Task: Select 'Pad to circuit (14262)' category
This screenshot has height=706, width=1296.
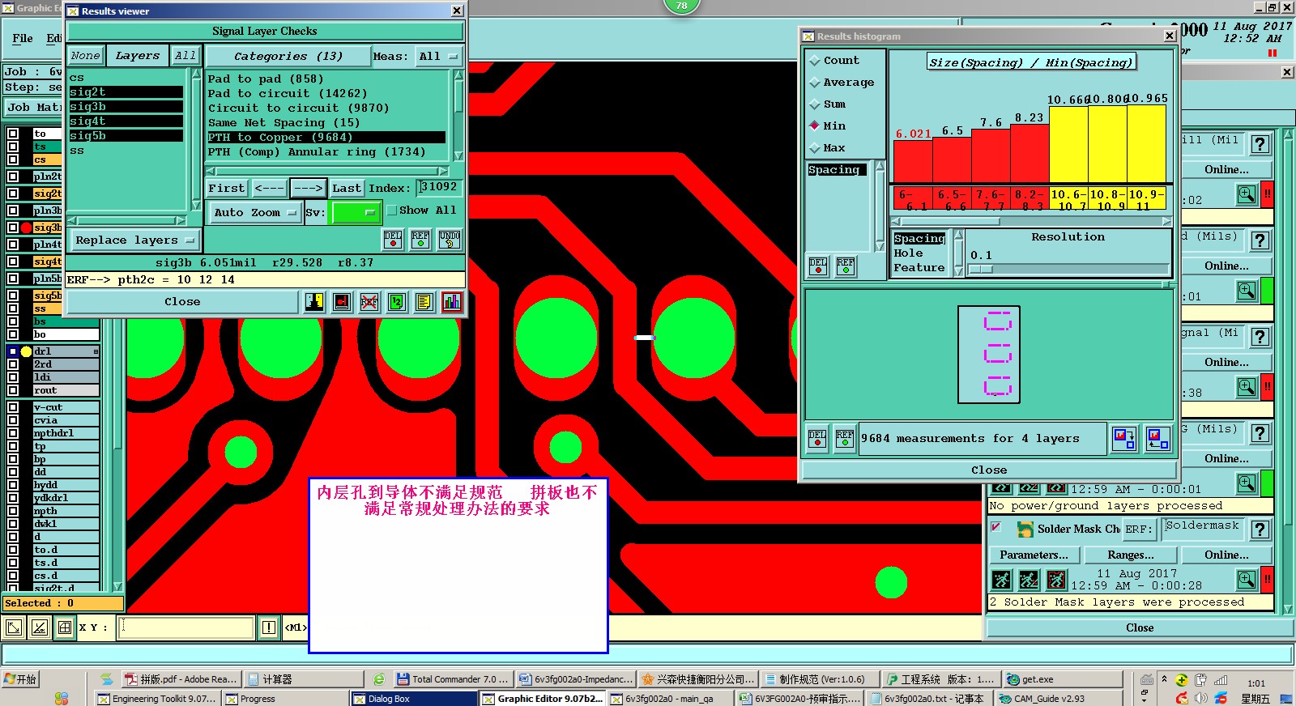Action: [x=288, y=94]
